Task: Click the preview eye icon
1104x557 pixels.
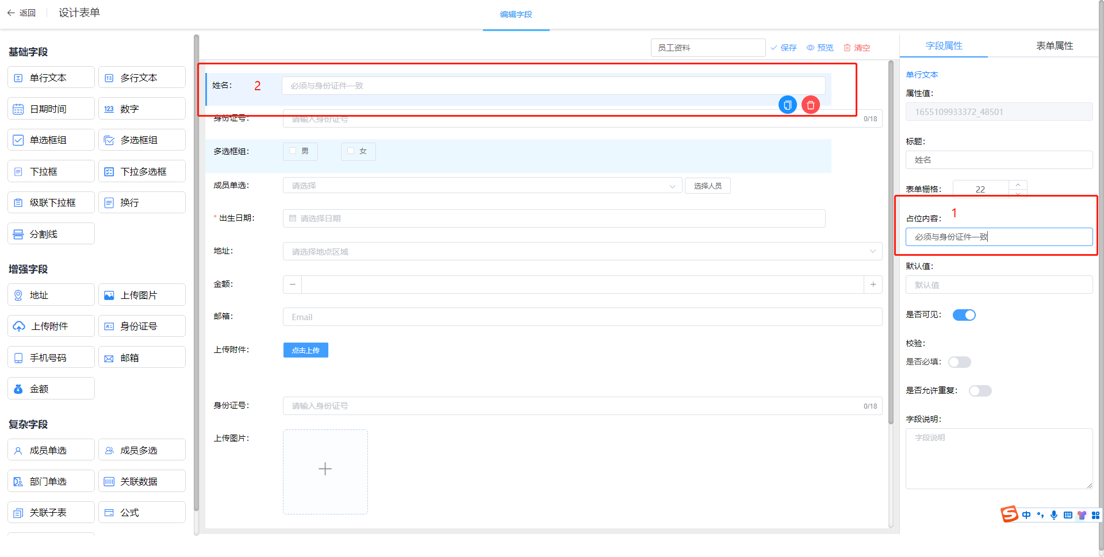Action: [x=810, y=48]
